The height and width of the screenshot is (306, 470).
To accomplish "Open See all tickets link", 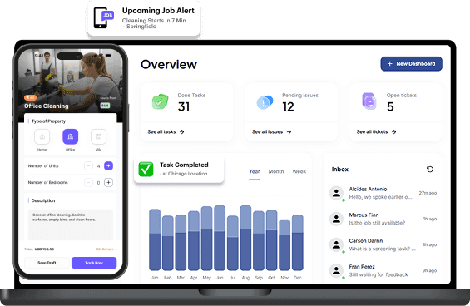I will (376, 132).
